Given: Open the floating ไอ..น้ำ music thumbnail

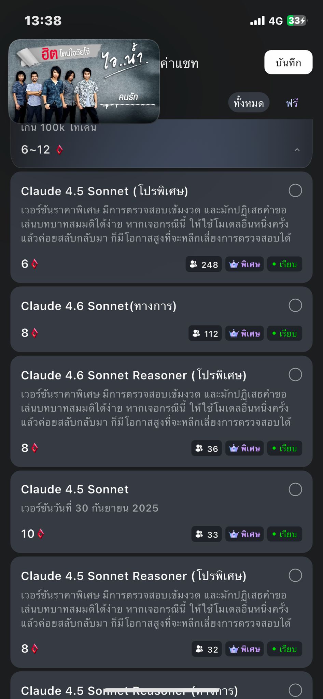Looking at the screenshot, I should 84,81.
